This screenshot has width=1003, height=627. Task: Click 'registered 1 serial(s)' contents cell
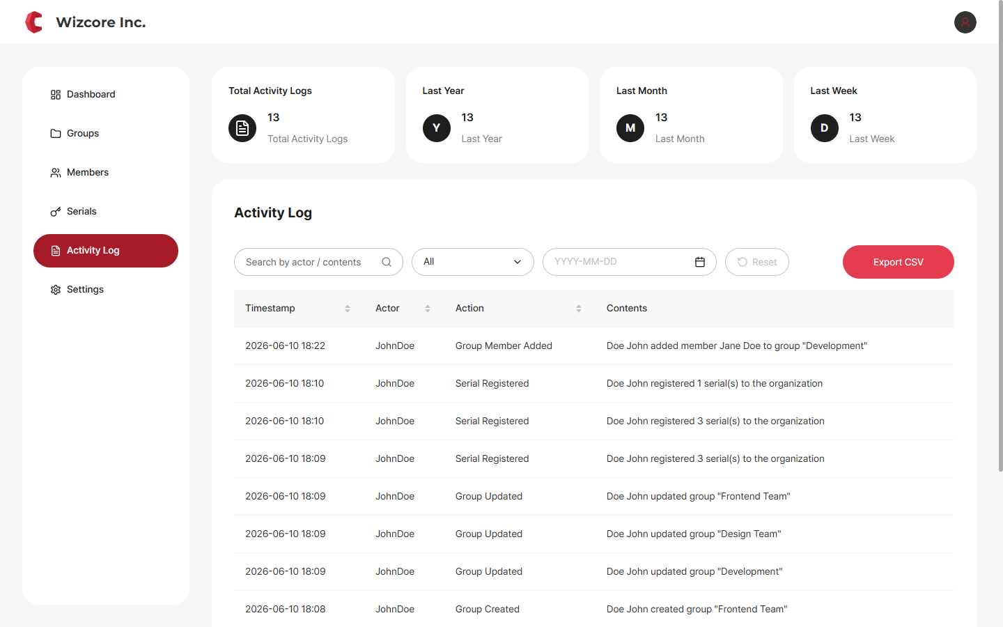pos(715,384)
